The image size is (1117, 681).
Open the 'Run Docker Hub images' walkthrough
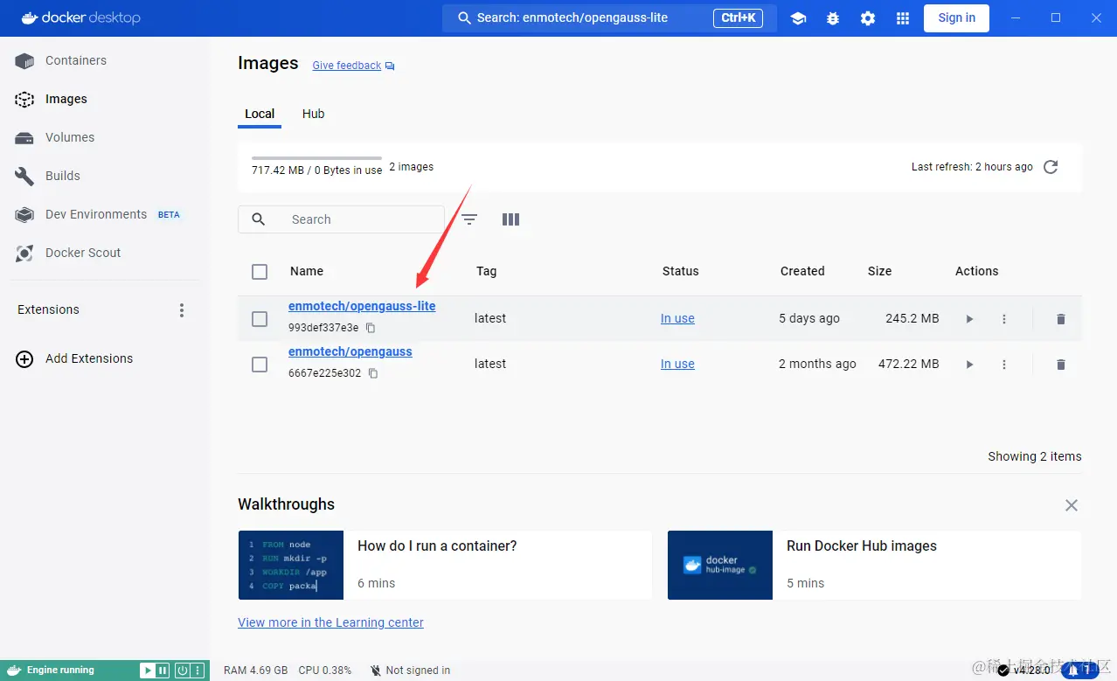click(874, 565)
